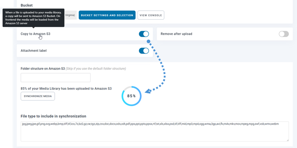Focus the Amazon S3 folder structure field
Screen dimensions: 297x148
click(x=56, y=78)
